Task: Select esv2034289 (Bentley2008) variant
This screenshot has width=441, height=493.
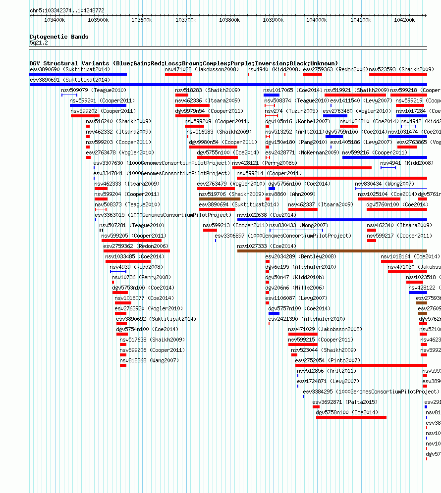Action: click(x=301, y=256)
